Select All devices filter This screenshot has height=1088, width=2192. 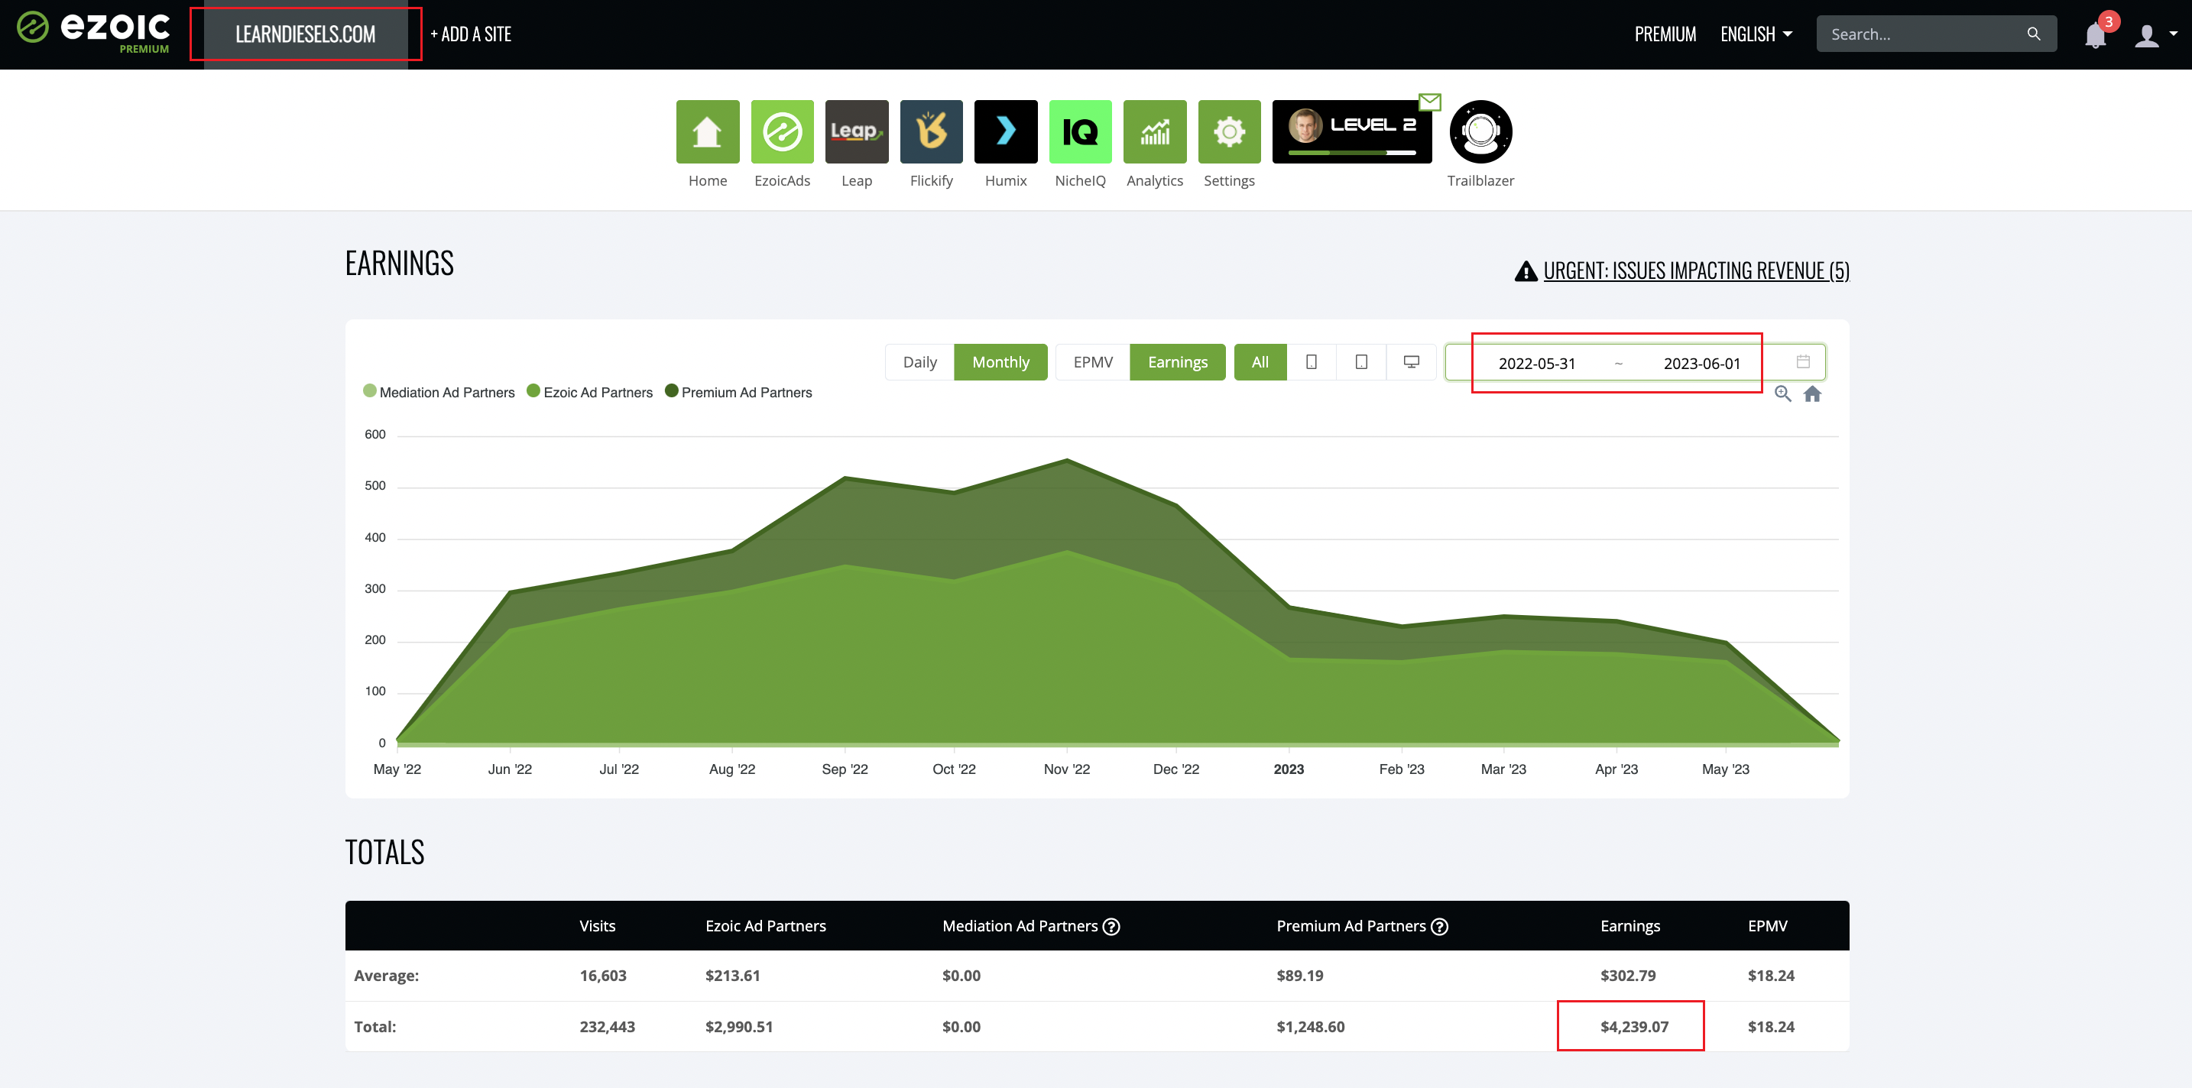[x=1260, y=362]
